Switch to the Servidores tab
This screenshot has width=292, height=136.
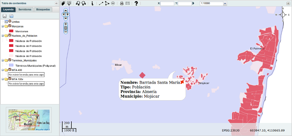pos(25,9)
